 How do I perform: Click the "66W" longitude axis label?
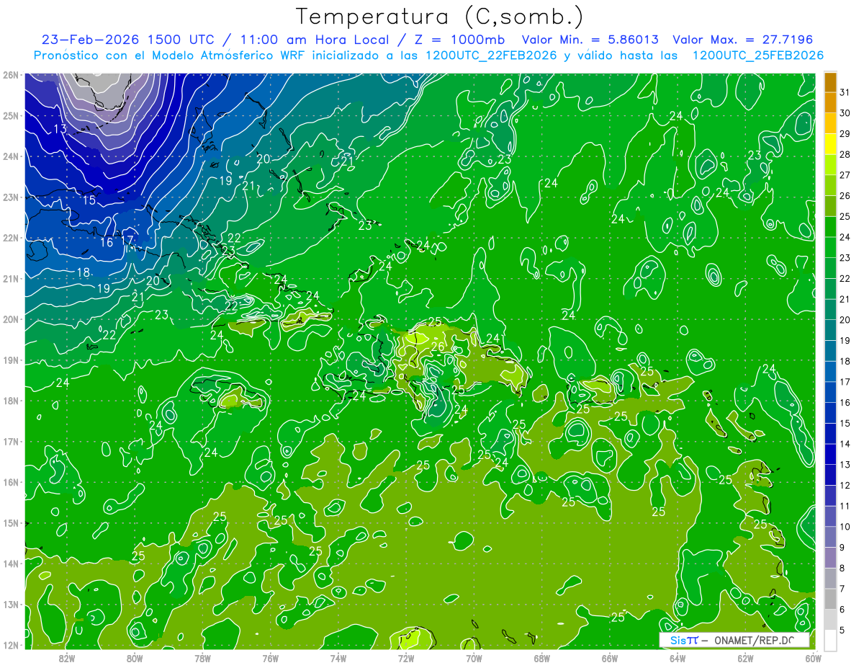(609, 658)
